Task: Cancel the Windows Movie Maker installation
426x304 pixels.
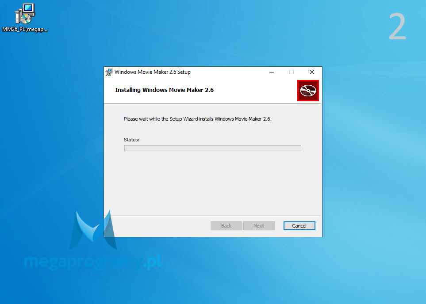Action: point(299,226)
